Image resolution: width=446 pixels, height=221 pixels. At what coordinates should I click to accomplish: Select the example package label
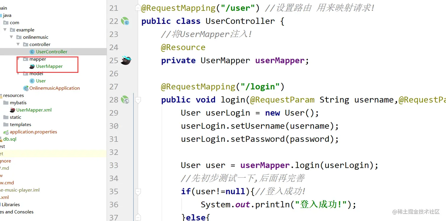[25, 30]
